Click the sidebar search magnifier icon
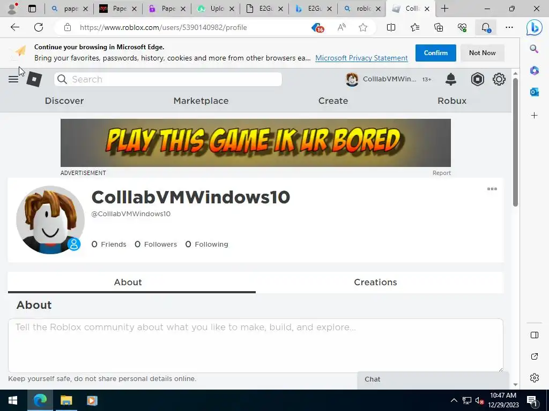This screenshot has height=411, width=549. tap(534, 49)
